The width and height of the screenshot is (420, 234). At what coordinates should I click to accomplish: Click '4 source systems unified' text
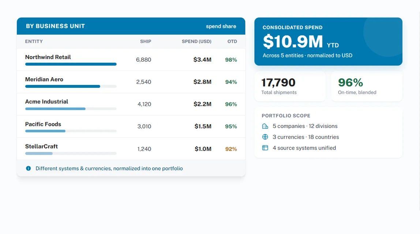pos(304,148)
